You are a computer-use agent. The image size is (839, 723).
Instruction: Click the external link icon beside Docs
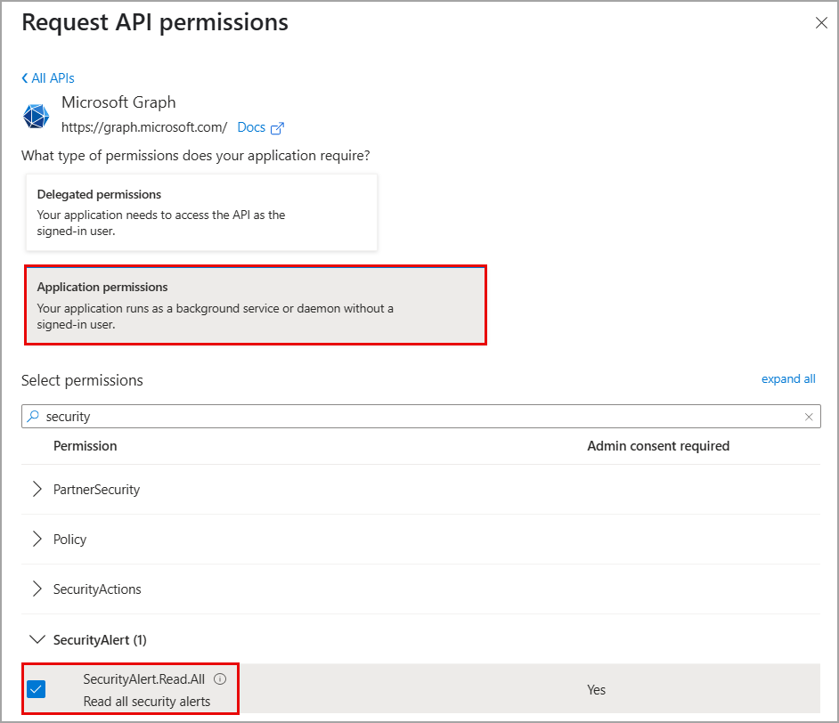(277, 128)
